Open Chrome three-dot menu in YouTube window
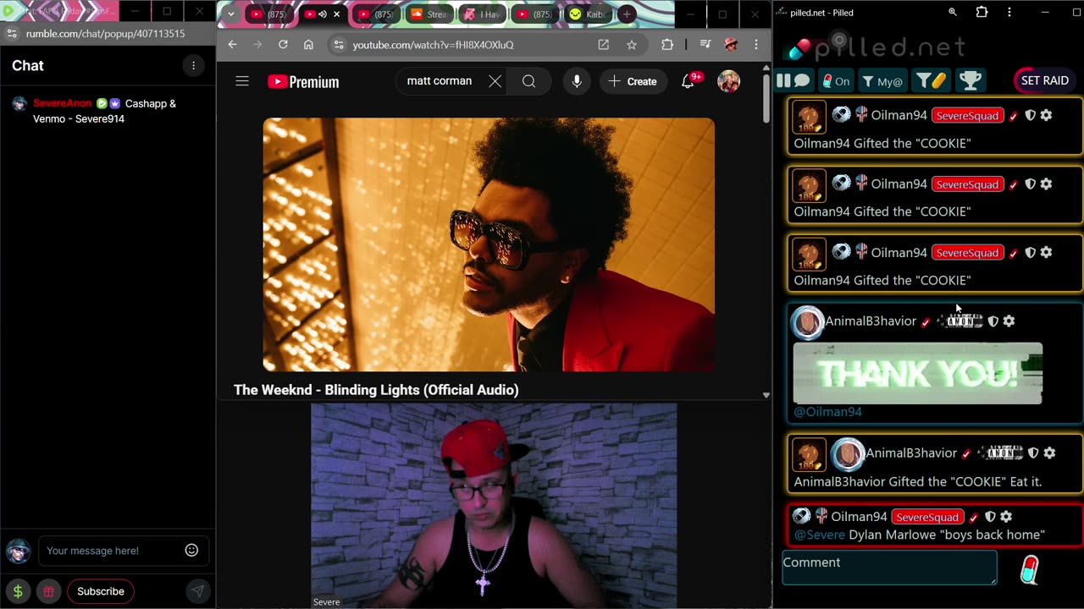This screenshot has width=1084, height=609. point(756,45)
